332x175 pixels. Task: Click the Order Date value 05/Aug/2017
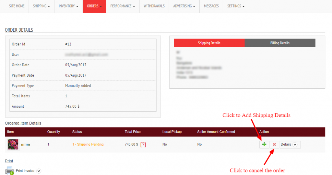point(76,65)
